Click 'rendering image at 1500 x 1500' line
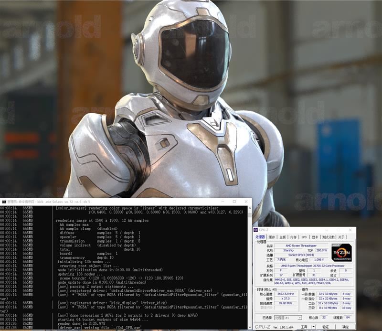This screenshot has width=382, height=331. 102,220
